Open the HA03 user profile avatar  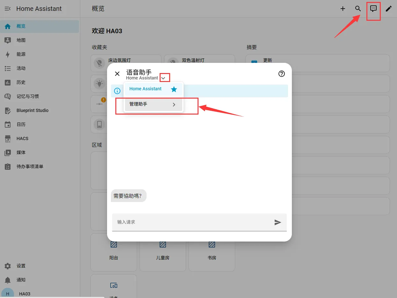click(8, 294)
